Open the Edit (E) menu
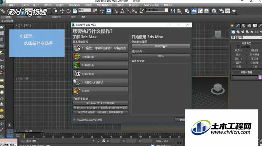Viewport: 262px width, 146px height. pos(12,5)
